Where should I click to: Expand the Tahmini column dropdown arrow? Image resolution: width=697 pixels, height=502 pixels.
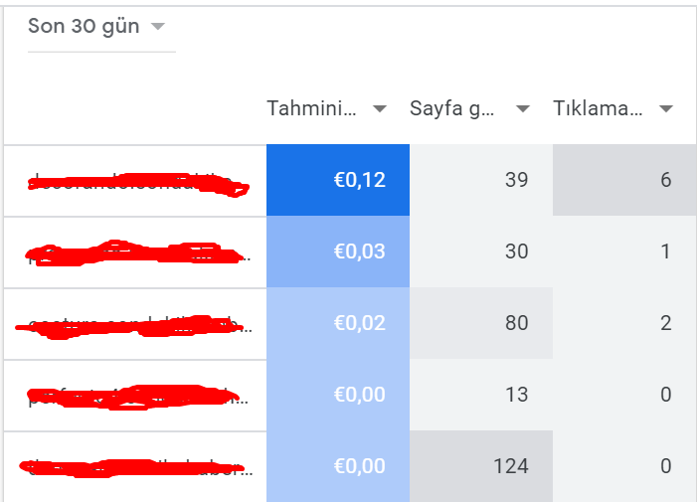380,108
